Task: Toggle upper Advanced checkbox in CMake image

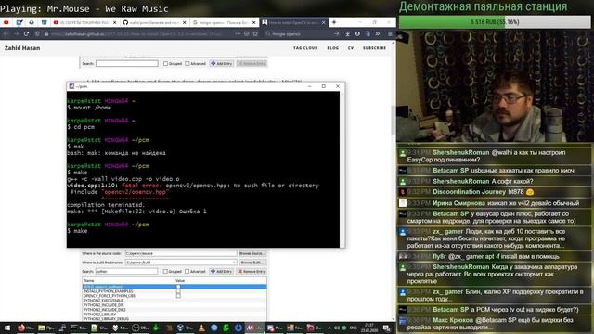Action: (x=187, y=64)
